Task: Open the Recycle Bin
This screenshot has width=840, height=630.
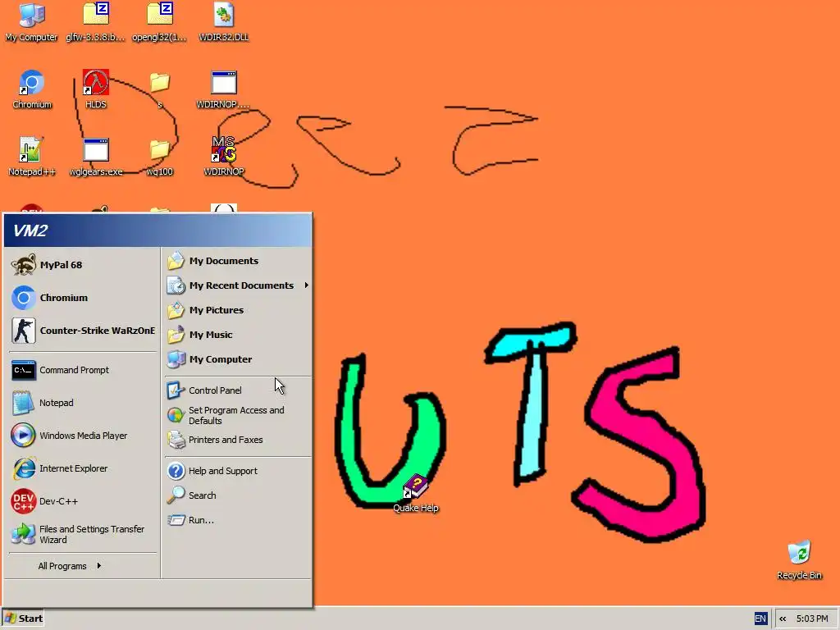Action: coord(799,560)
